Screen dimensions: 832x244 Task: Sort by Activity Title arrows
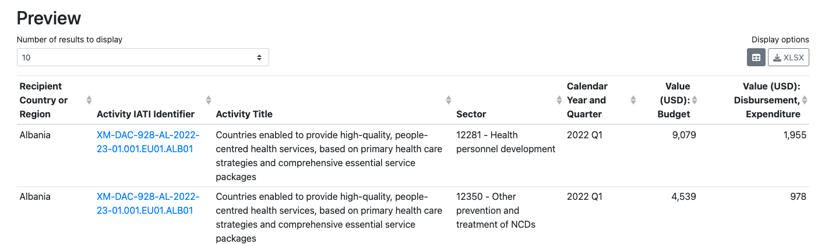[449, 100]
